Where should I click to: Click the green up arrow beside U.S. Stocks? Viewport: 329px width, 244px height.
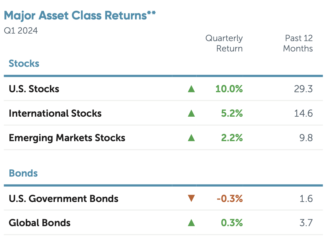tap(191, 89)
